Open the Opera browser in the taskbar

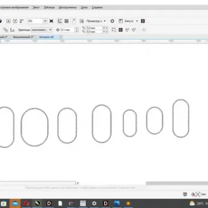point(27,203)
